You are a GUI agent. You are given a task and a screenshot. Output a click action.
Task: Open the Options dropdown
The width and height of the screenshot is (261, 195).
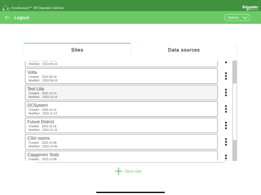tap(237, 17)
